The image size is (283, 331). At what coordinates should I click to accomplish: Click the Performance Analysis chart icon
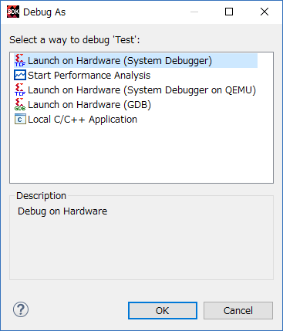click(x=20, y=75)
